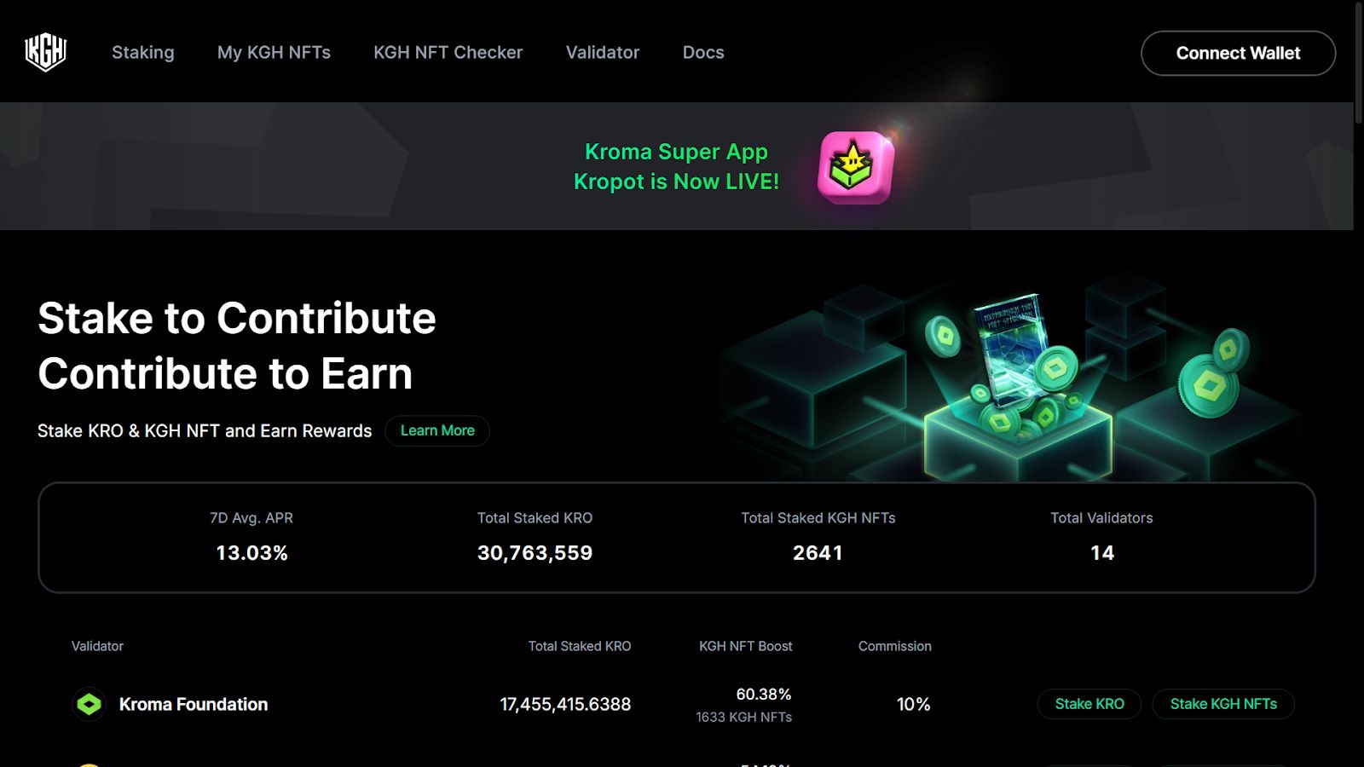Image resolution: width=1364 pixels, height=767 pixels.
Task: Click the page's vertical scrollbar
Action: pos(1359,64)
